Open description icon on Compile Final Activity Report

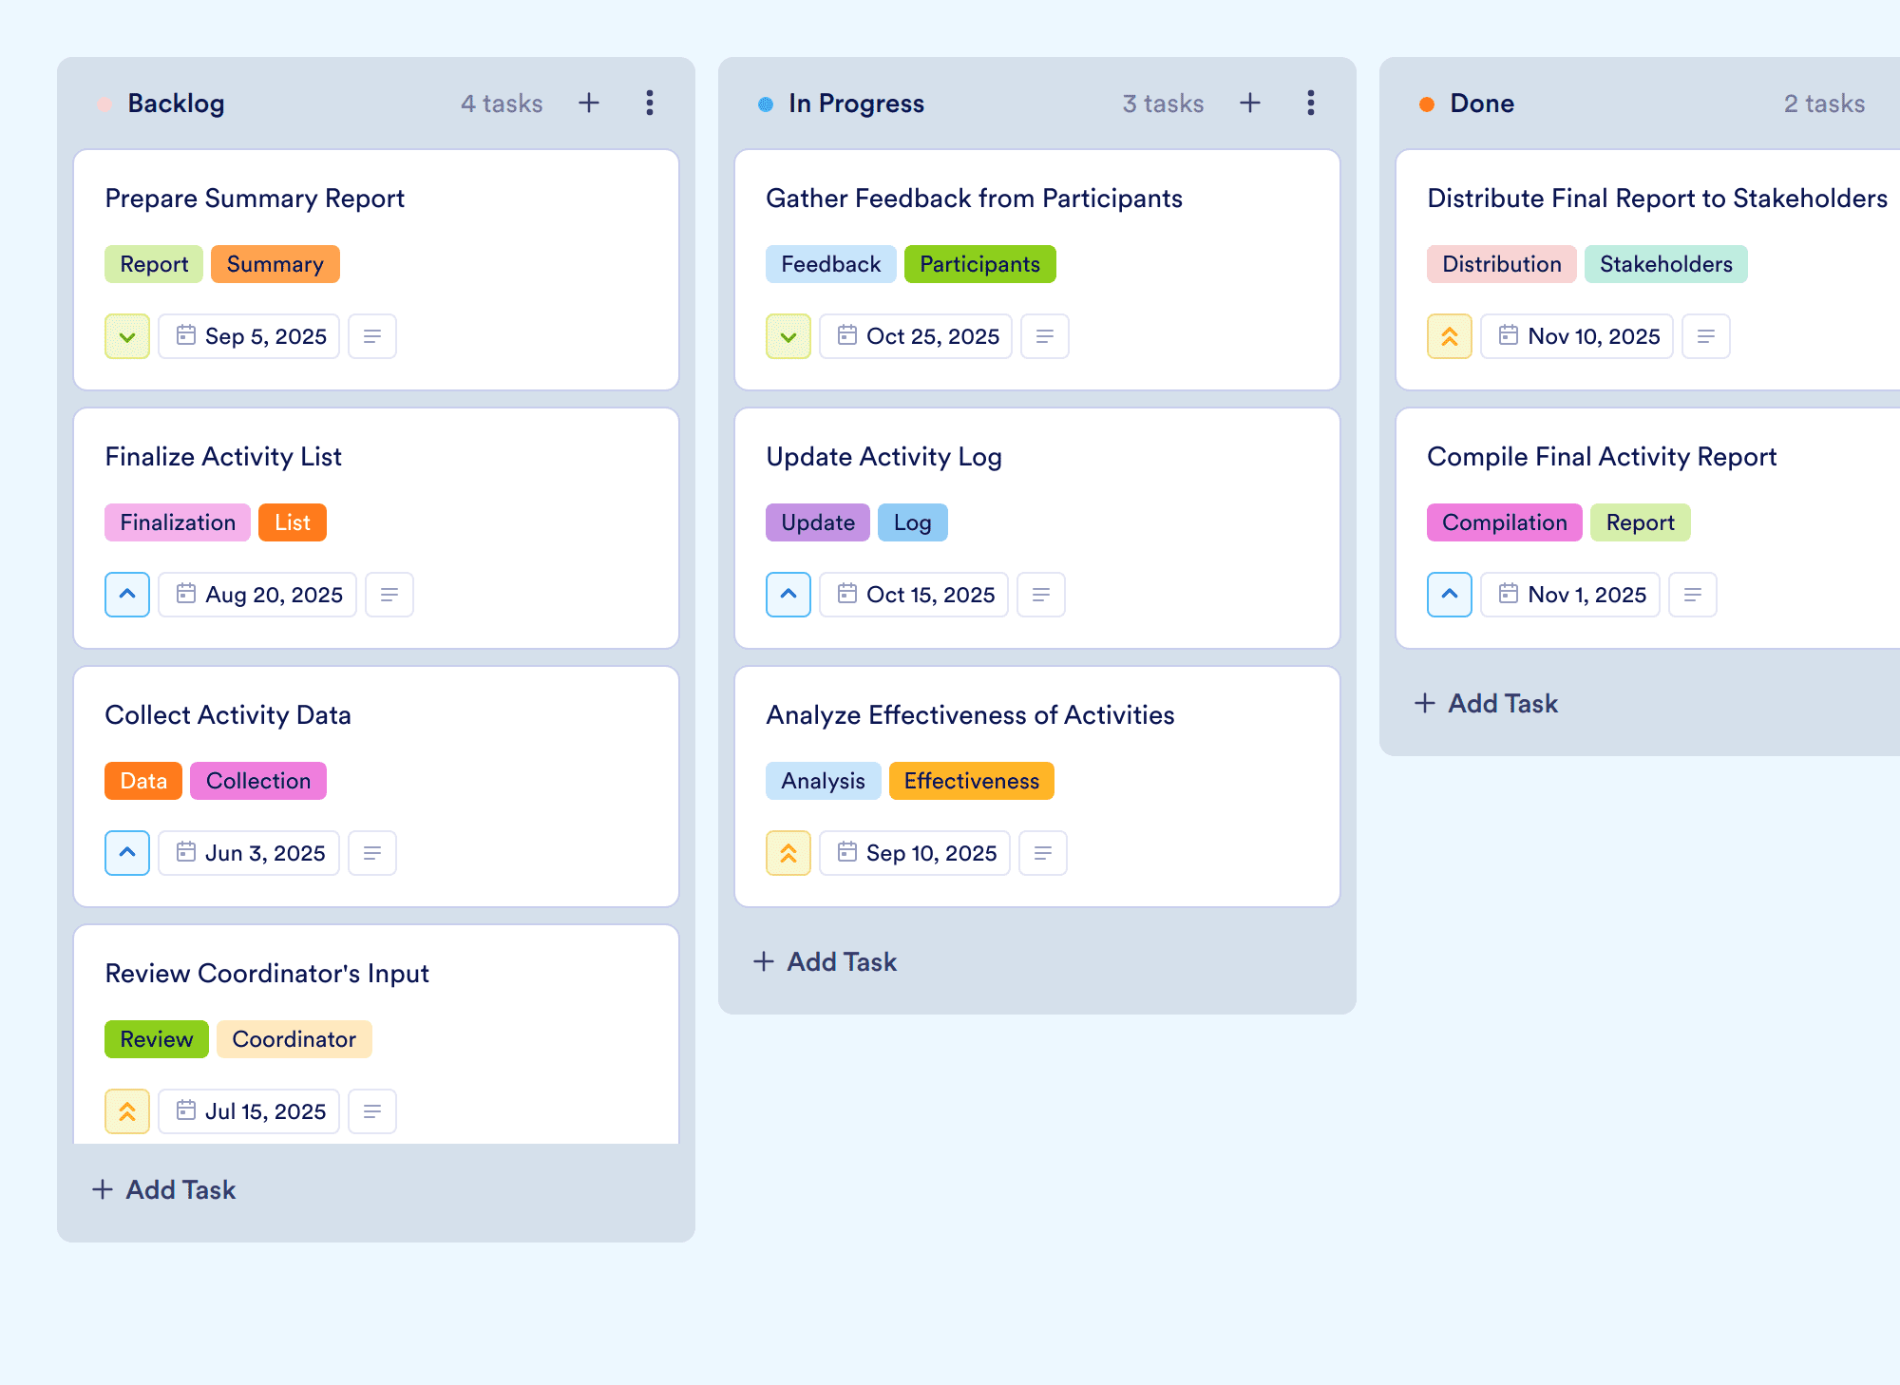click(1693, 595)
